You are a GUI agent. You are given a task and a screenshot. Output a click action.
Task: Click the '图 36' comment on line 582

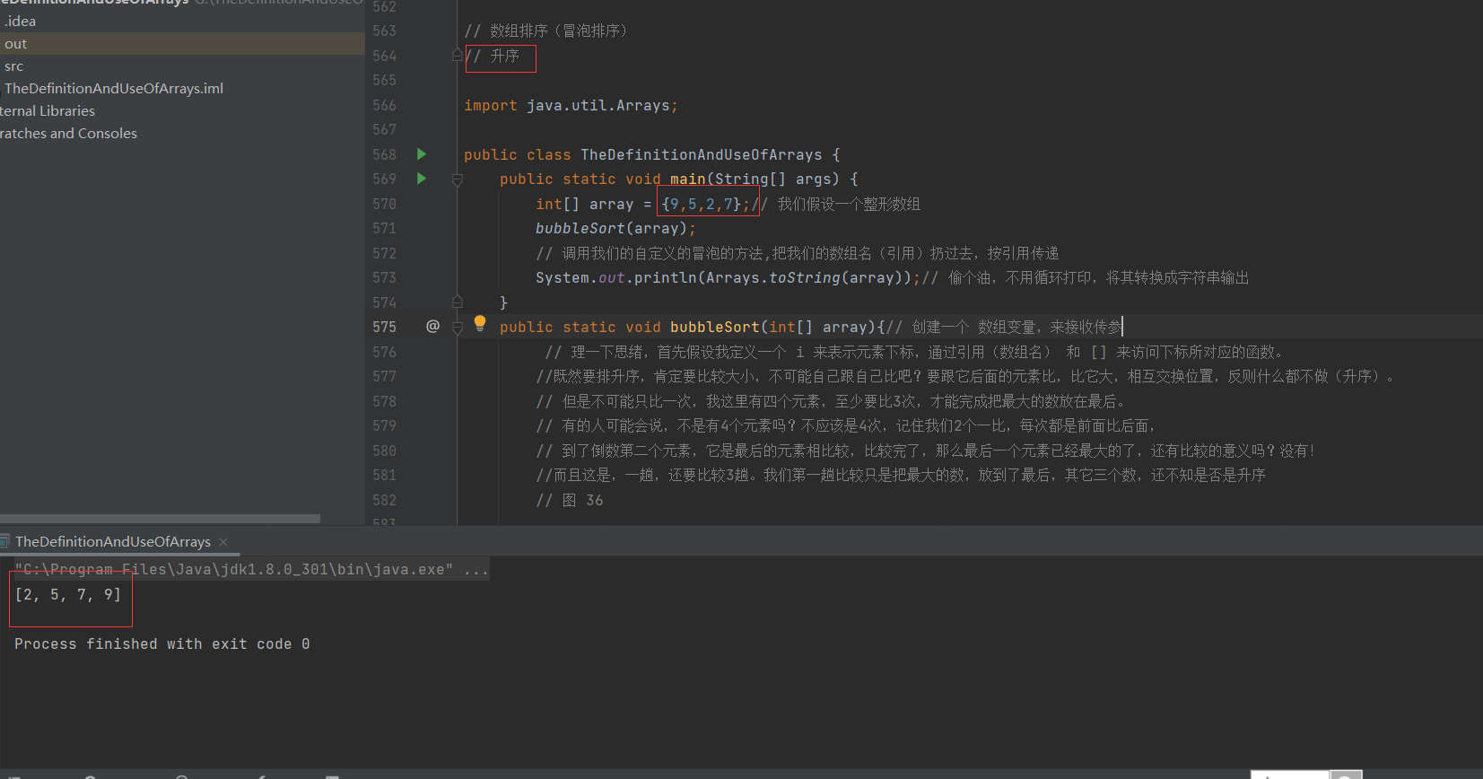click(570, 500)
